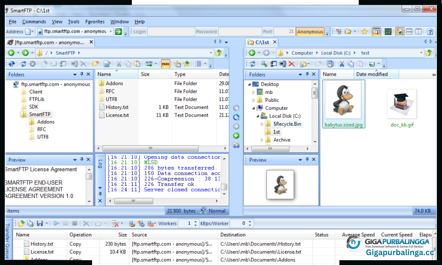
Task: Click the green left transfer arrow in the middle bar
Action: [236, 136]
